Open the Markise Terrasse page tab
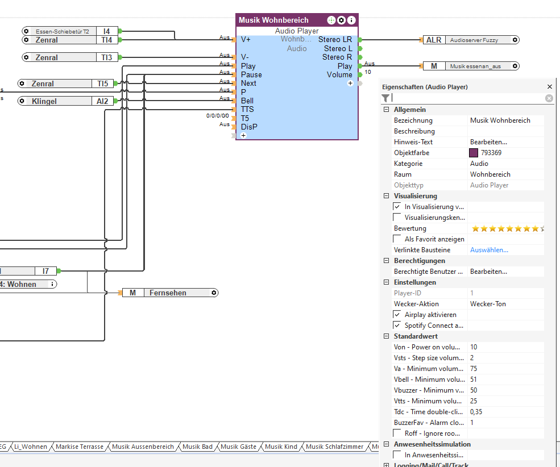This screenshot has height=467, width=560. (80, 447)
